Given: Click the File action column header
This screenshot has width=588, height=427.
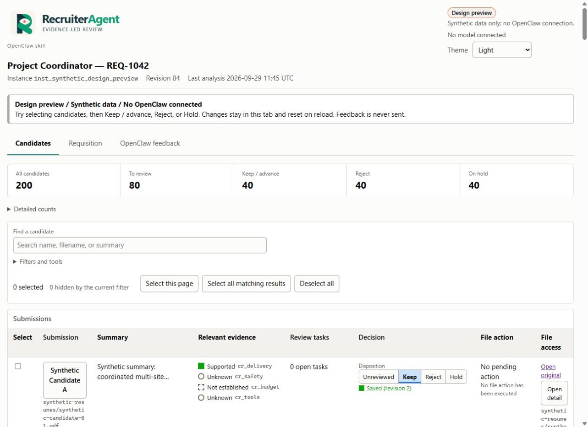Looking at the screenshot, I should coord(497,337).
